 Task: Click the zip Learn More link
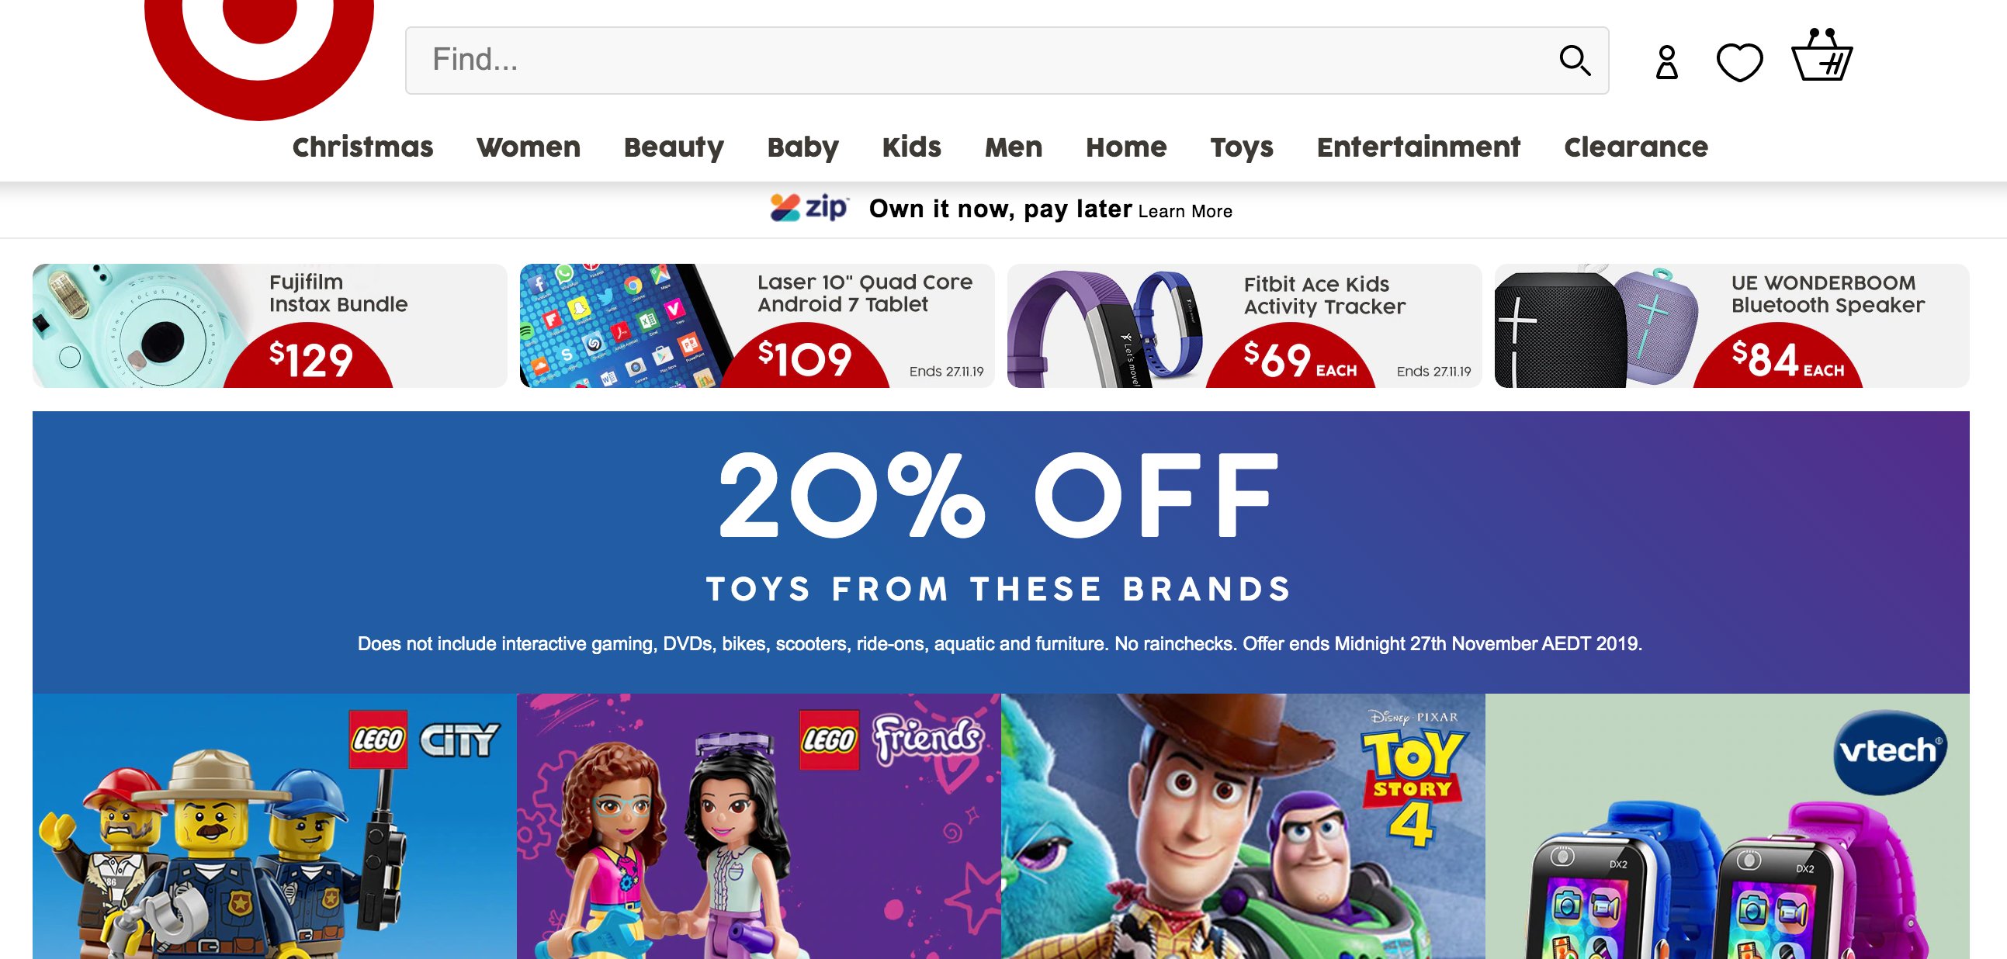pyautogui.click(x=1184, y=211)
